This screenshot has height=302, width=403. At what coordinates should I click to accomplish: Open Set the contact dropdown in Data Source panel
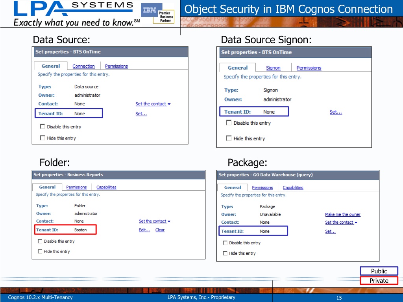(153, 104)
